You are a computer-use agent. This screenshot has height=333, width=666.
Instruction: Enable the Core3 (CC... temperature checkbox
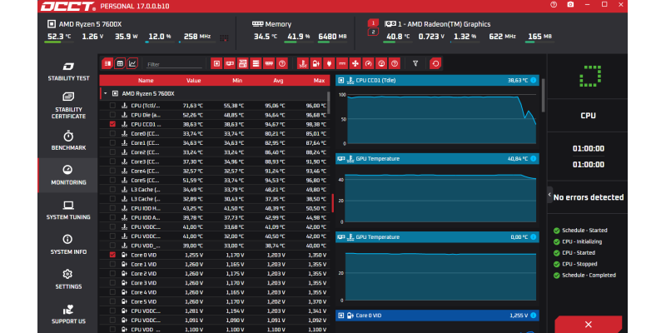(112, 162)
